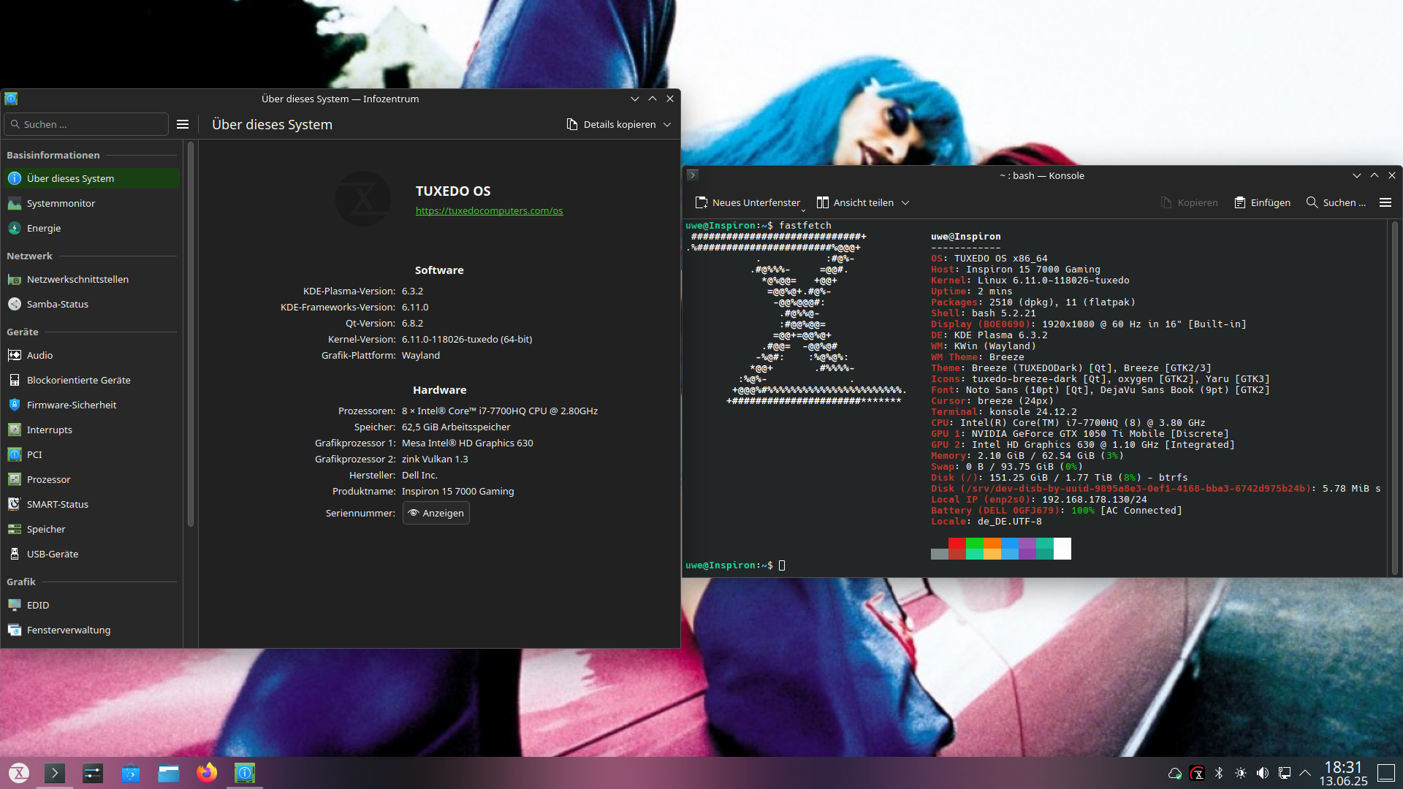This screenshot has height=789, width=1403.
Task: Click the Prozessor icon
Action: 15,479
